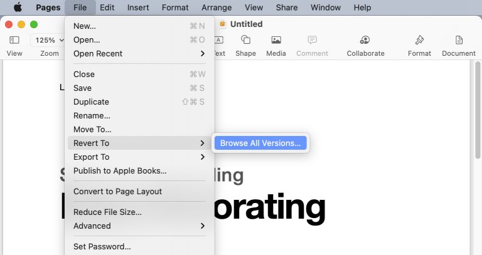Expand the Open Recent submenu
The height and width of the screenshot is (255, 482).
tap(139, 54)
